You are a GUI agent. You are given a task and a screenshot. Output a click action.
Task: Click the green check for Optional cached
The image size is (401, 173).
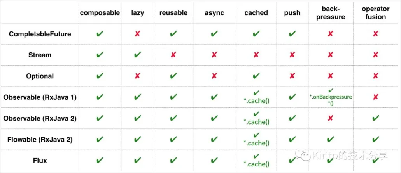(256, 76)
